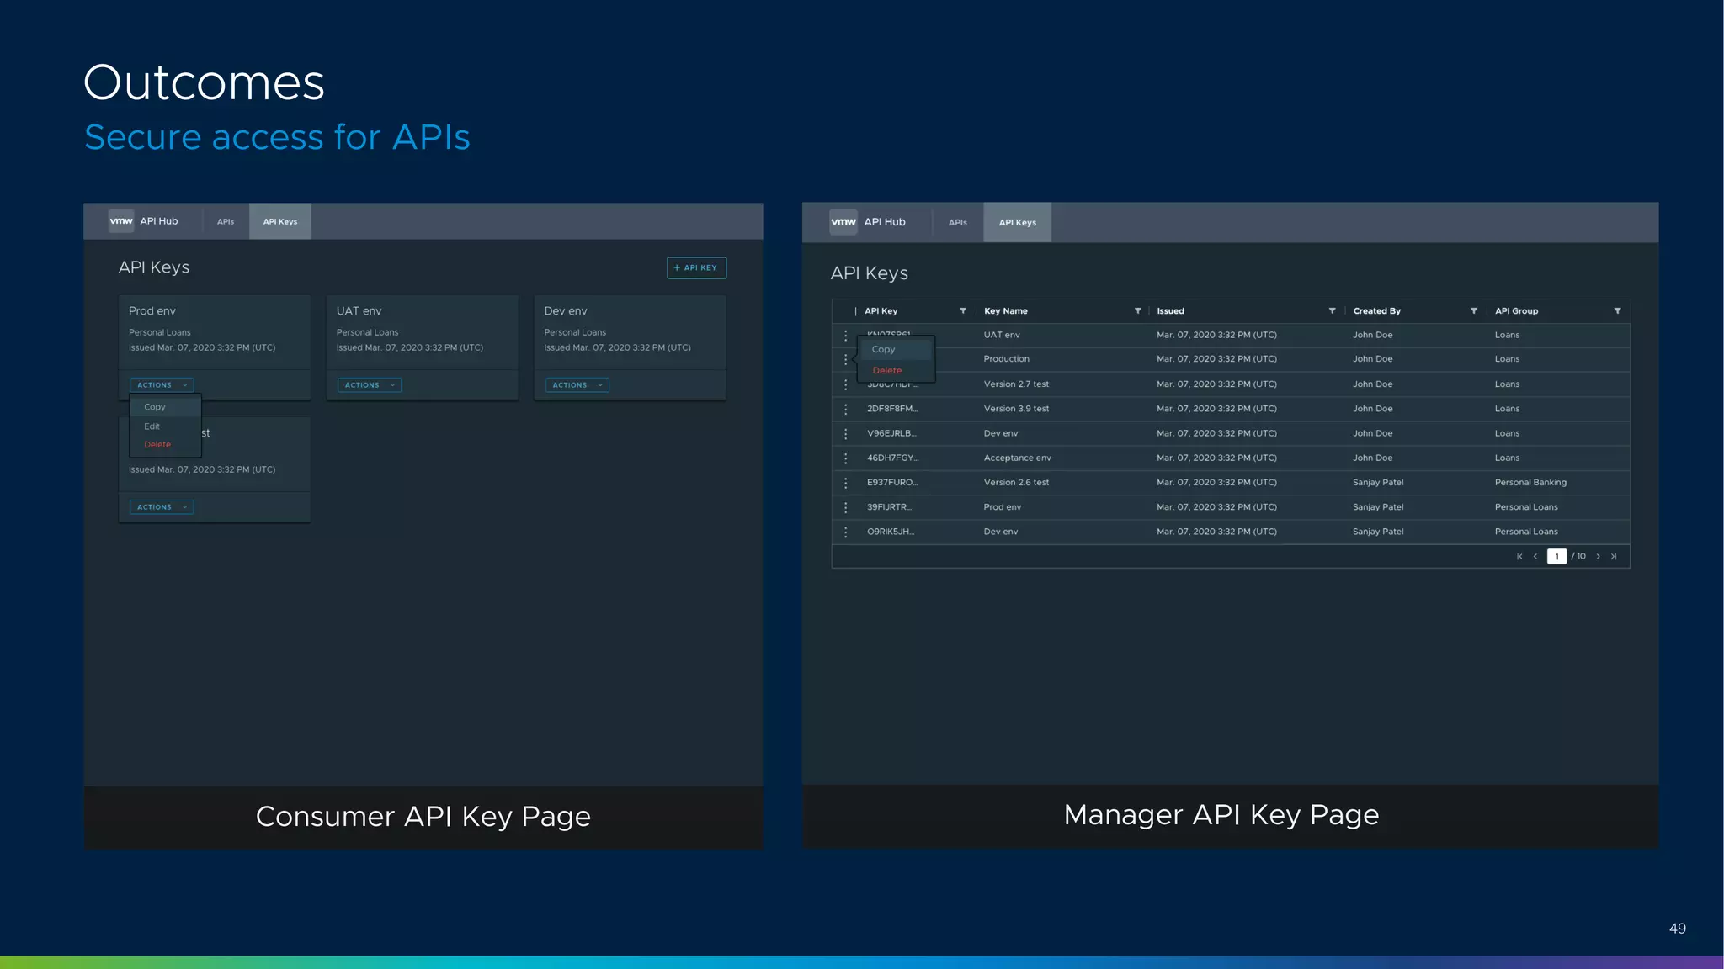
Task: Filter the API Key column
Action: click(x=963, y=311)
